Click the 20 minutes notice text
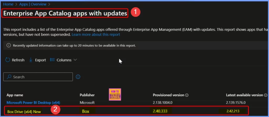 (74, 45)
